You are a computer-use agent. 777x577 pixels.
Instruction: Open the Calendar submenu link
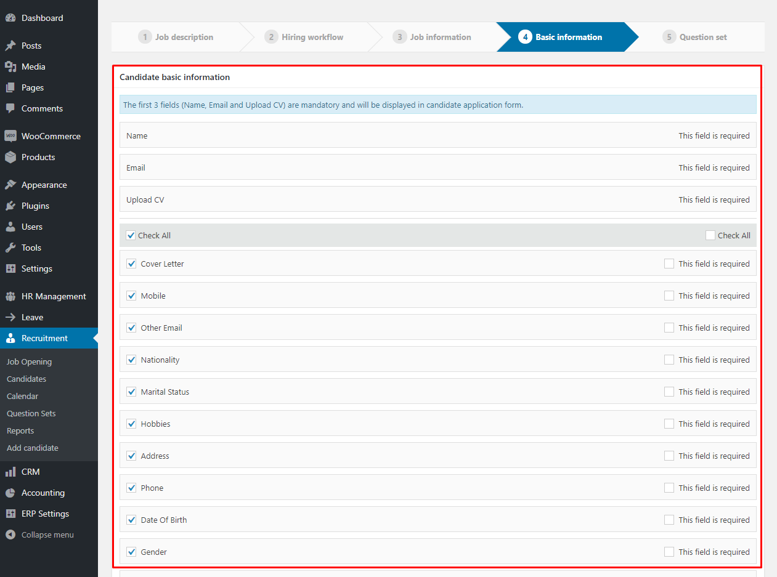point(22,396)
